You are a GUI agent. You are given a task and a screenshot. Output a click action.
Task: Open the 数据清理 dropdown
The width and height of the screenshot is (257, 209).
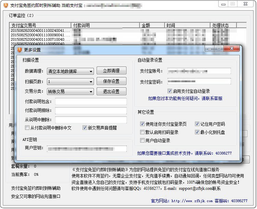point(70,71)
